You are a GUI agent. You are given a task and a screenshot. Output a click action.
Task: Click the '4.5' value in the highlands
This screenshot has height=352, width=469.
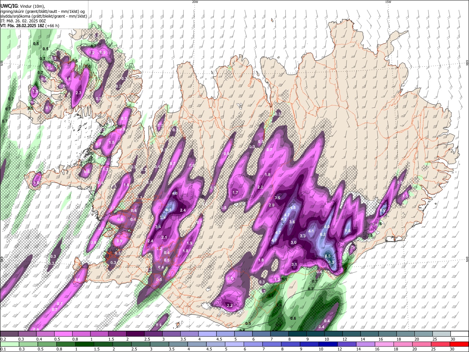(x=292, y=208)
